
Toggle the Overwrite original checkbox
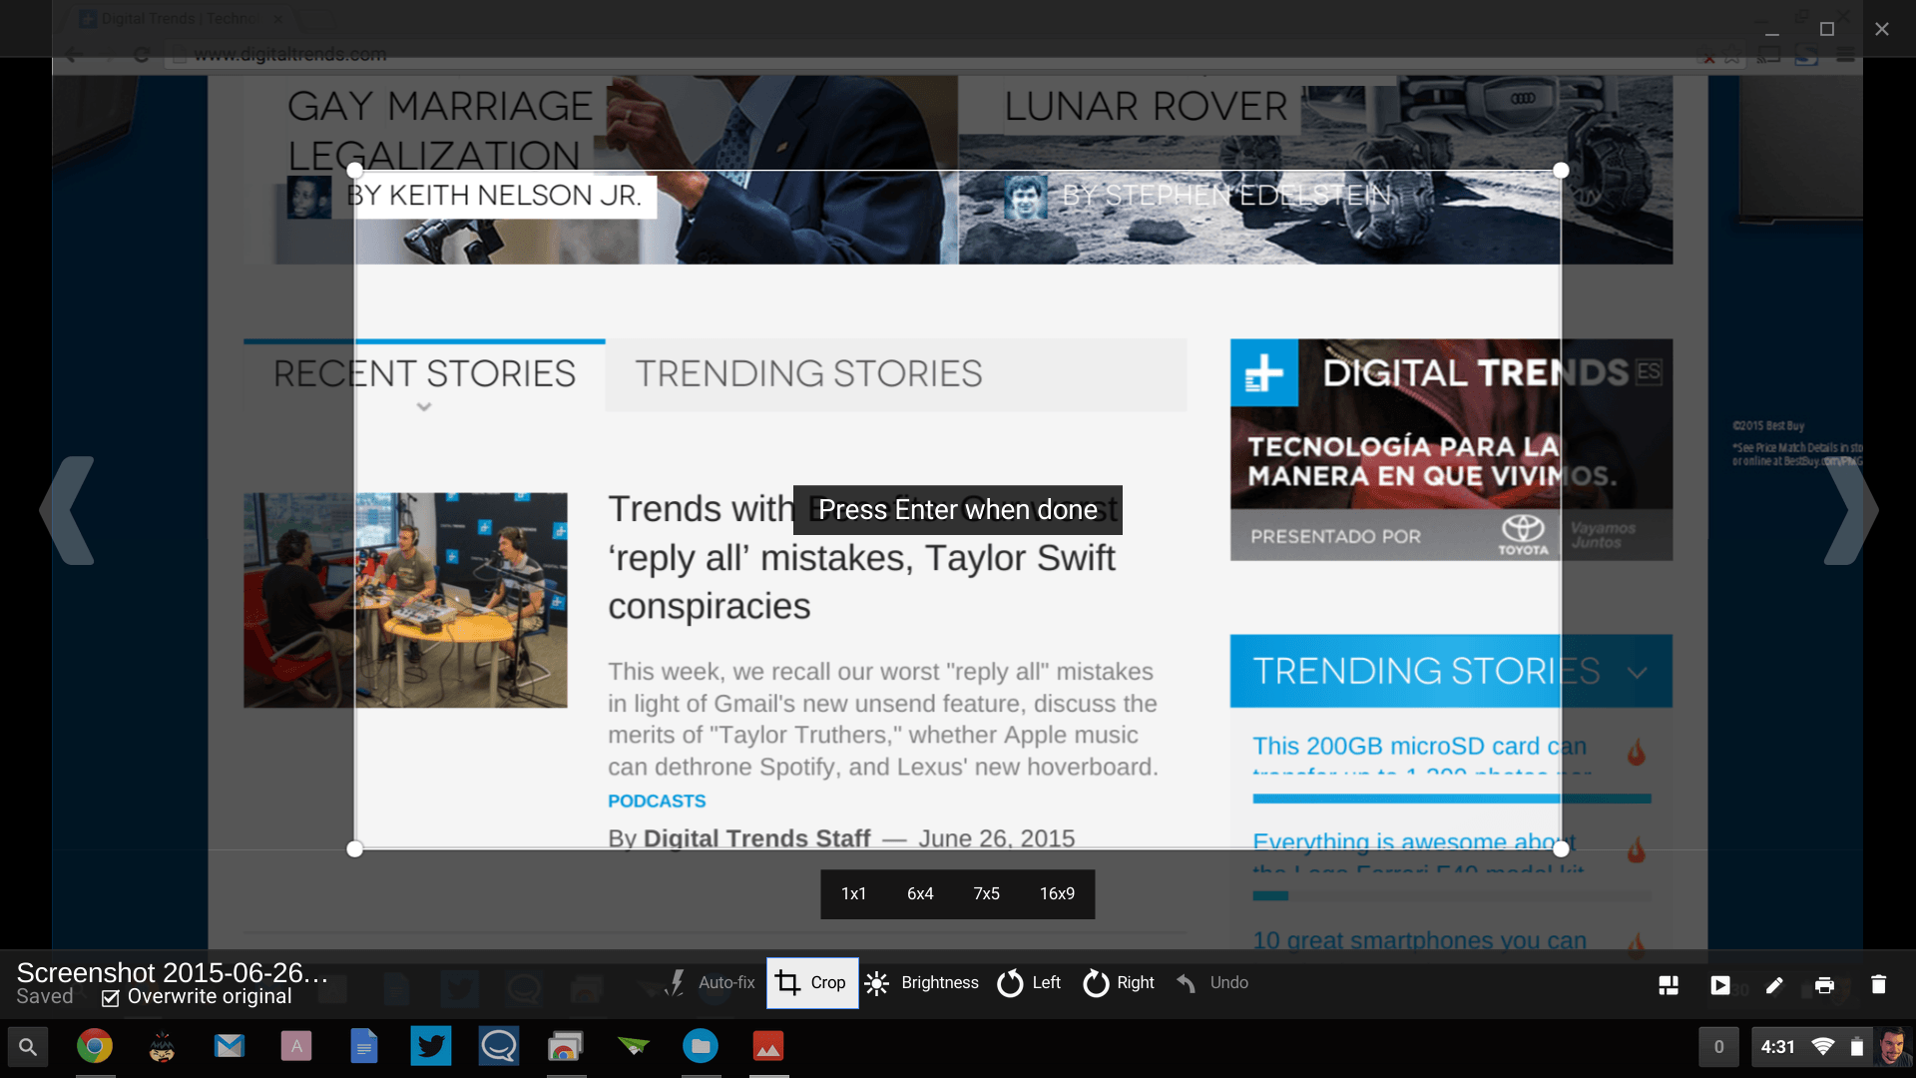[x=111, y=997]
